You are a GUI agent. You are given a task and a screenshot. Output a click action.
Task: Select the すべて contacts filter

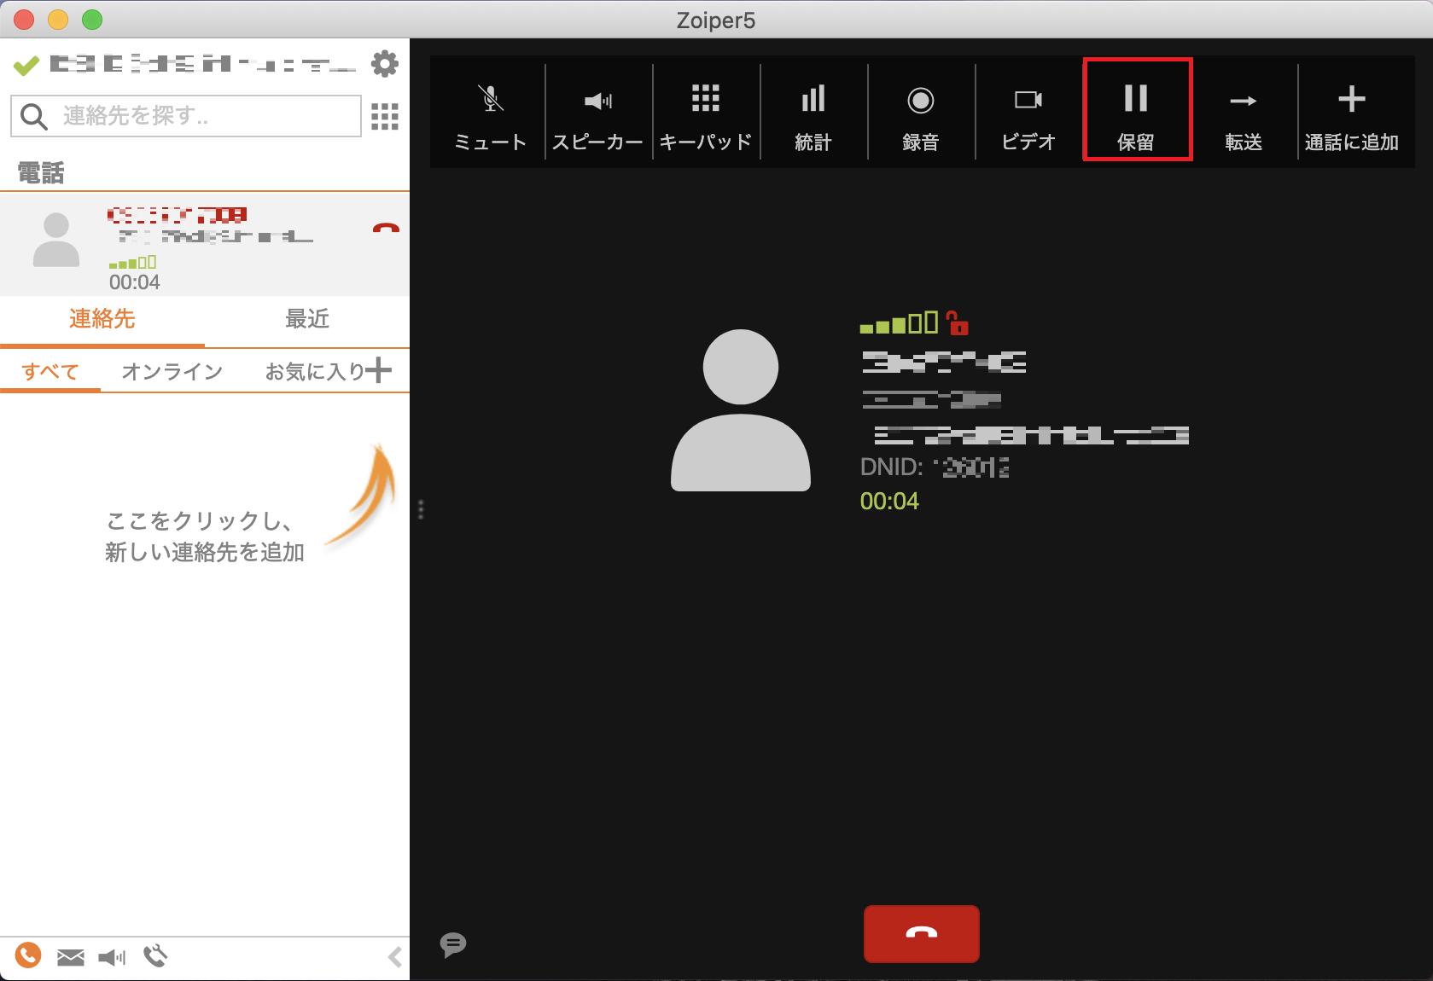tap(50, 371)
